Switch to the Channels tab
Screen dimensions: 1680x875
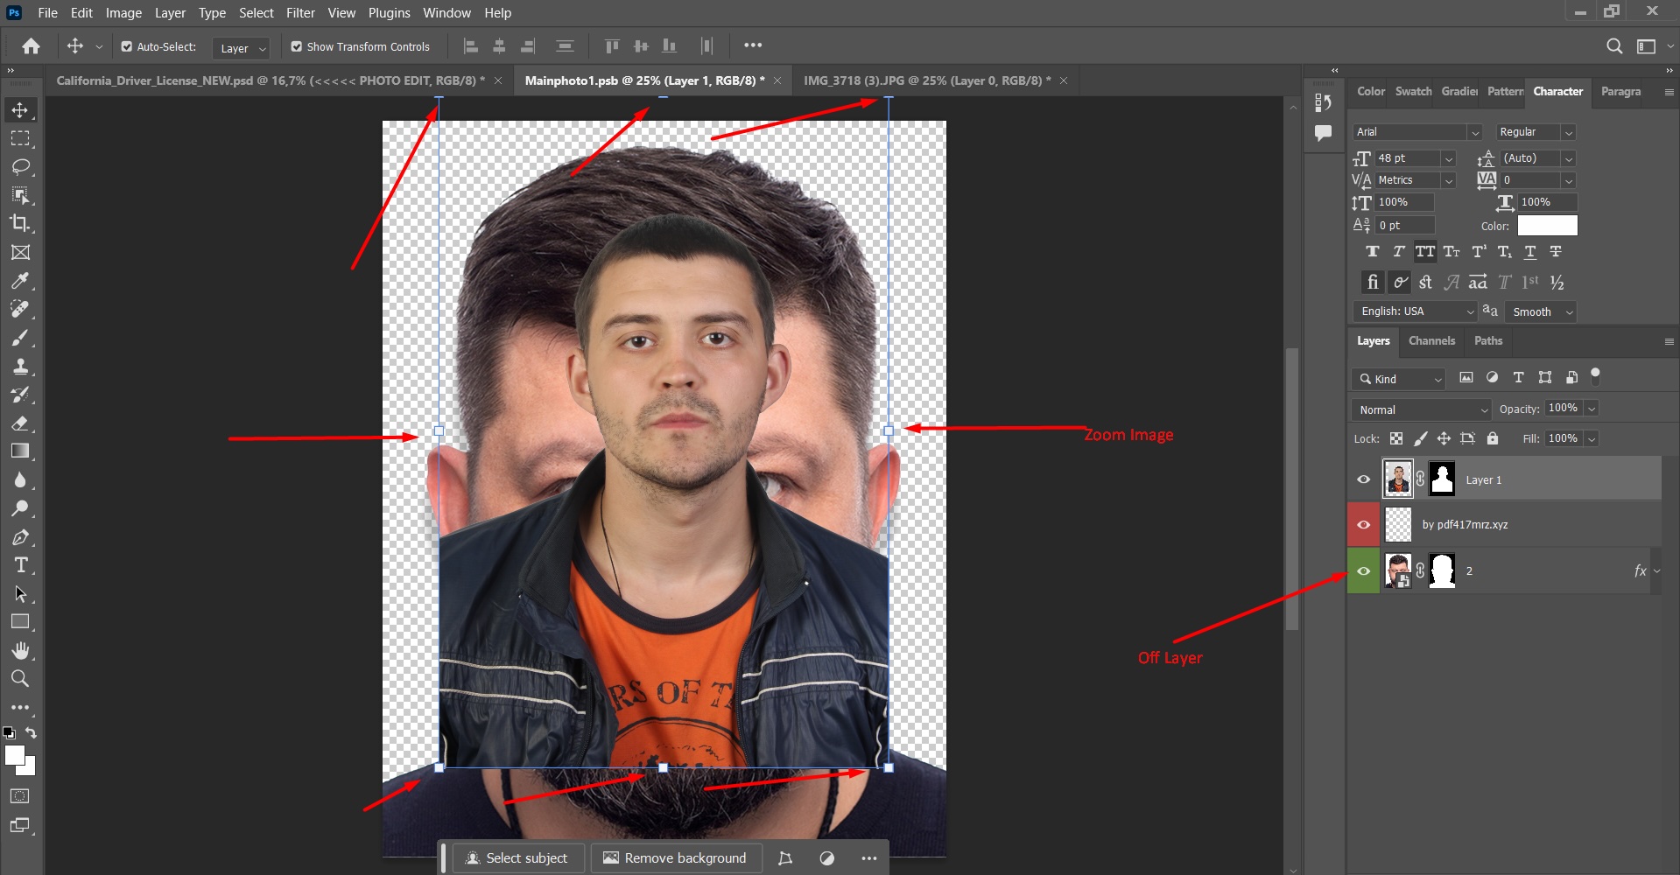click(x=1431, y=341)
